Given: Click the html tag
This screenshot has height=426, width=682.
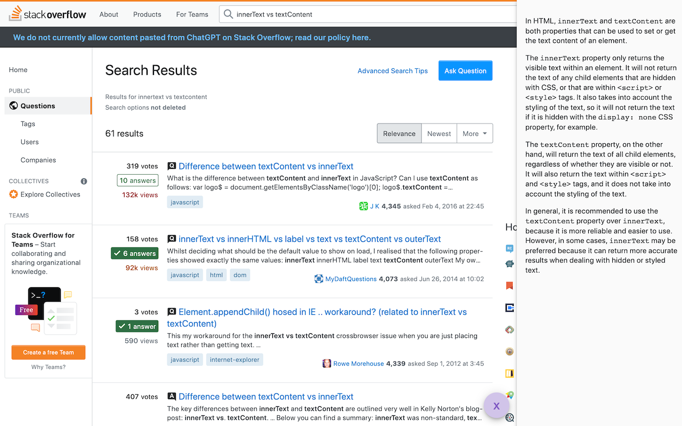Looking at the screenshot, I should click(216, 275).
